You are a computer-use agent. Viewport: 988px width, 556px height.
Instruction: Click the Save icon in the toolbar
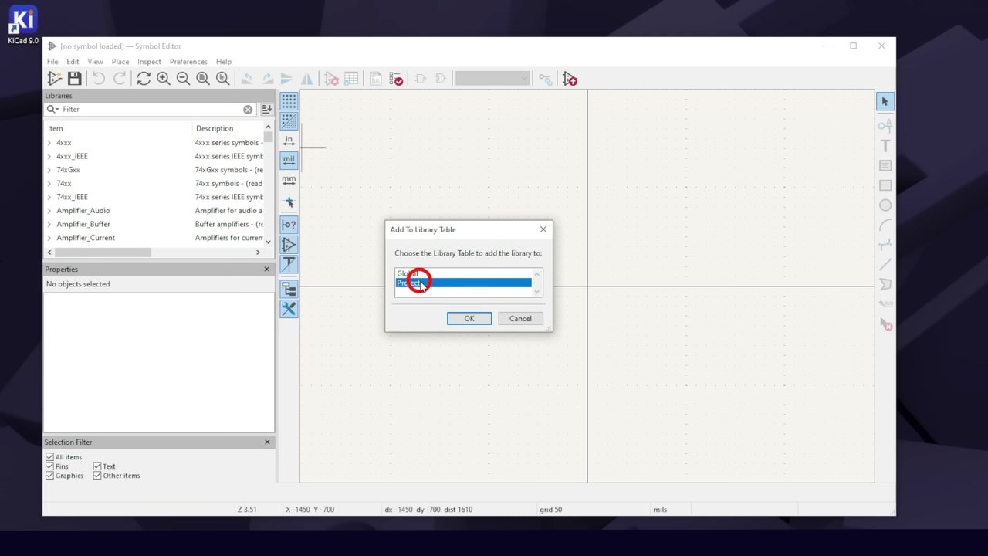74,79
